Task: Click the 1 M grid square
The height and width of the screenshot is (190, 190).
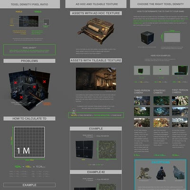Action: (29, 142)
